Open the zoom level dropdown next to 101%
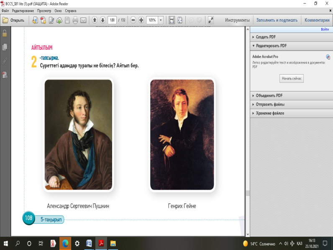 point(161,20)
